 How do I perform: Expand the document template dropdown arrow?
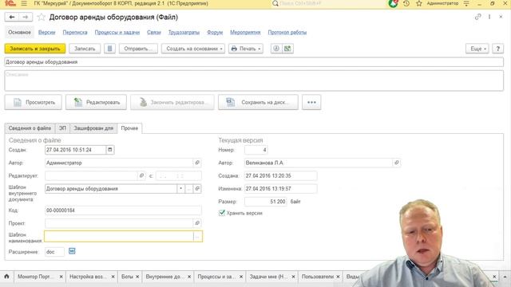181,189
